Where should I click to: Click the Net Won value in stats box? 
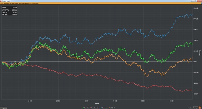14,14
